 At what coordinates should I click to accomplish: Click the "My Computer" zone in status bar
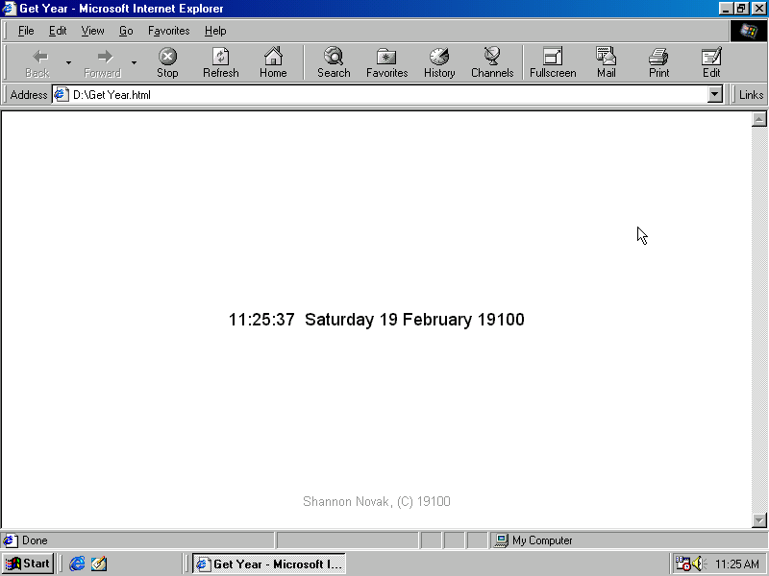point(542,540)
